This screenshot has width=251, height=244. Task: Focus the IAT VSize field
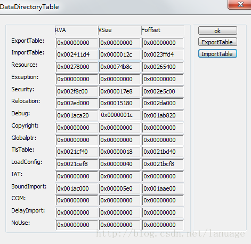tap(120, 176)
